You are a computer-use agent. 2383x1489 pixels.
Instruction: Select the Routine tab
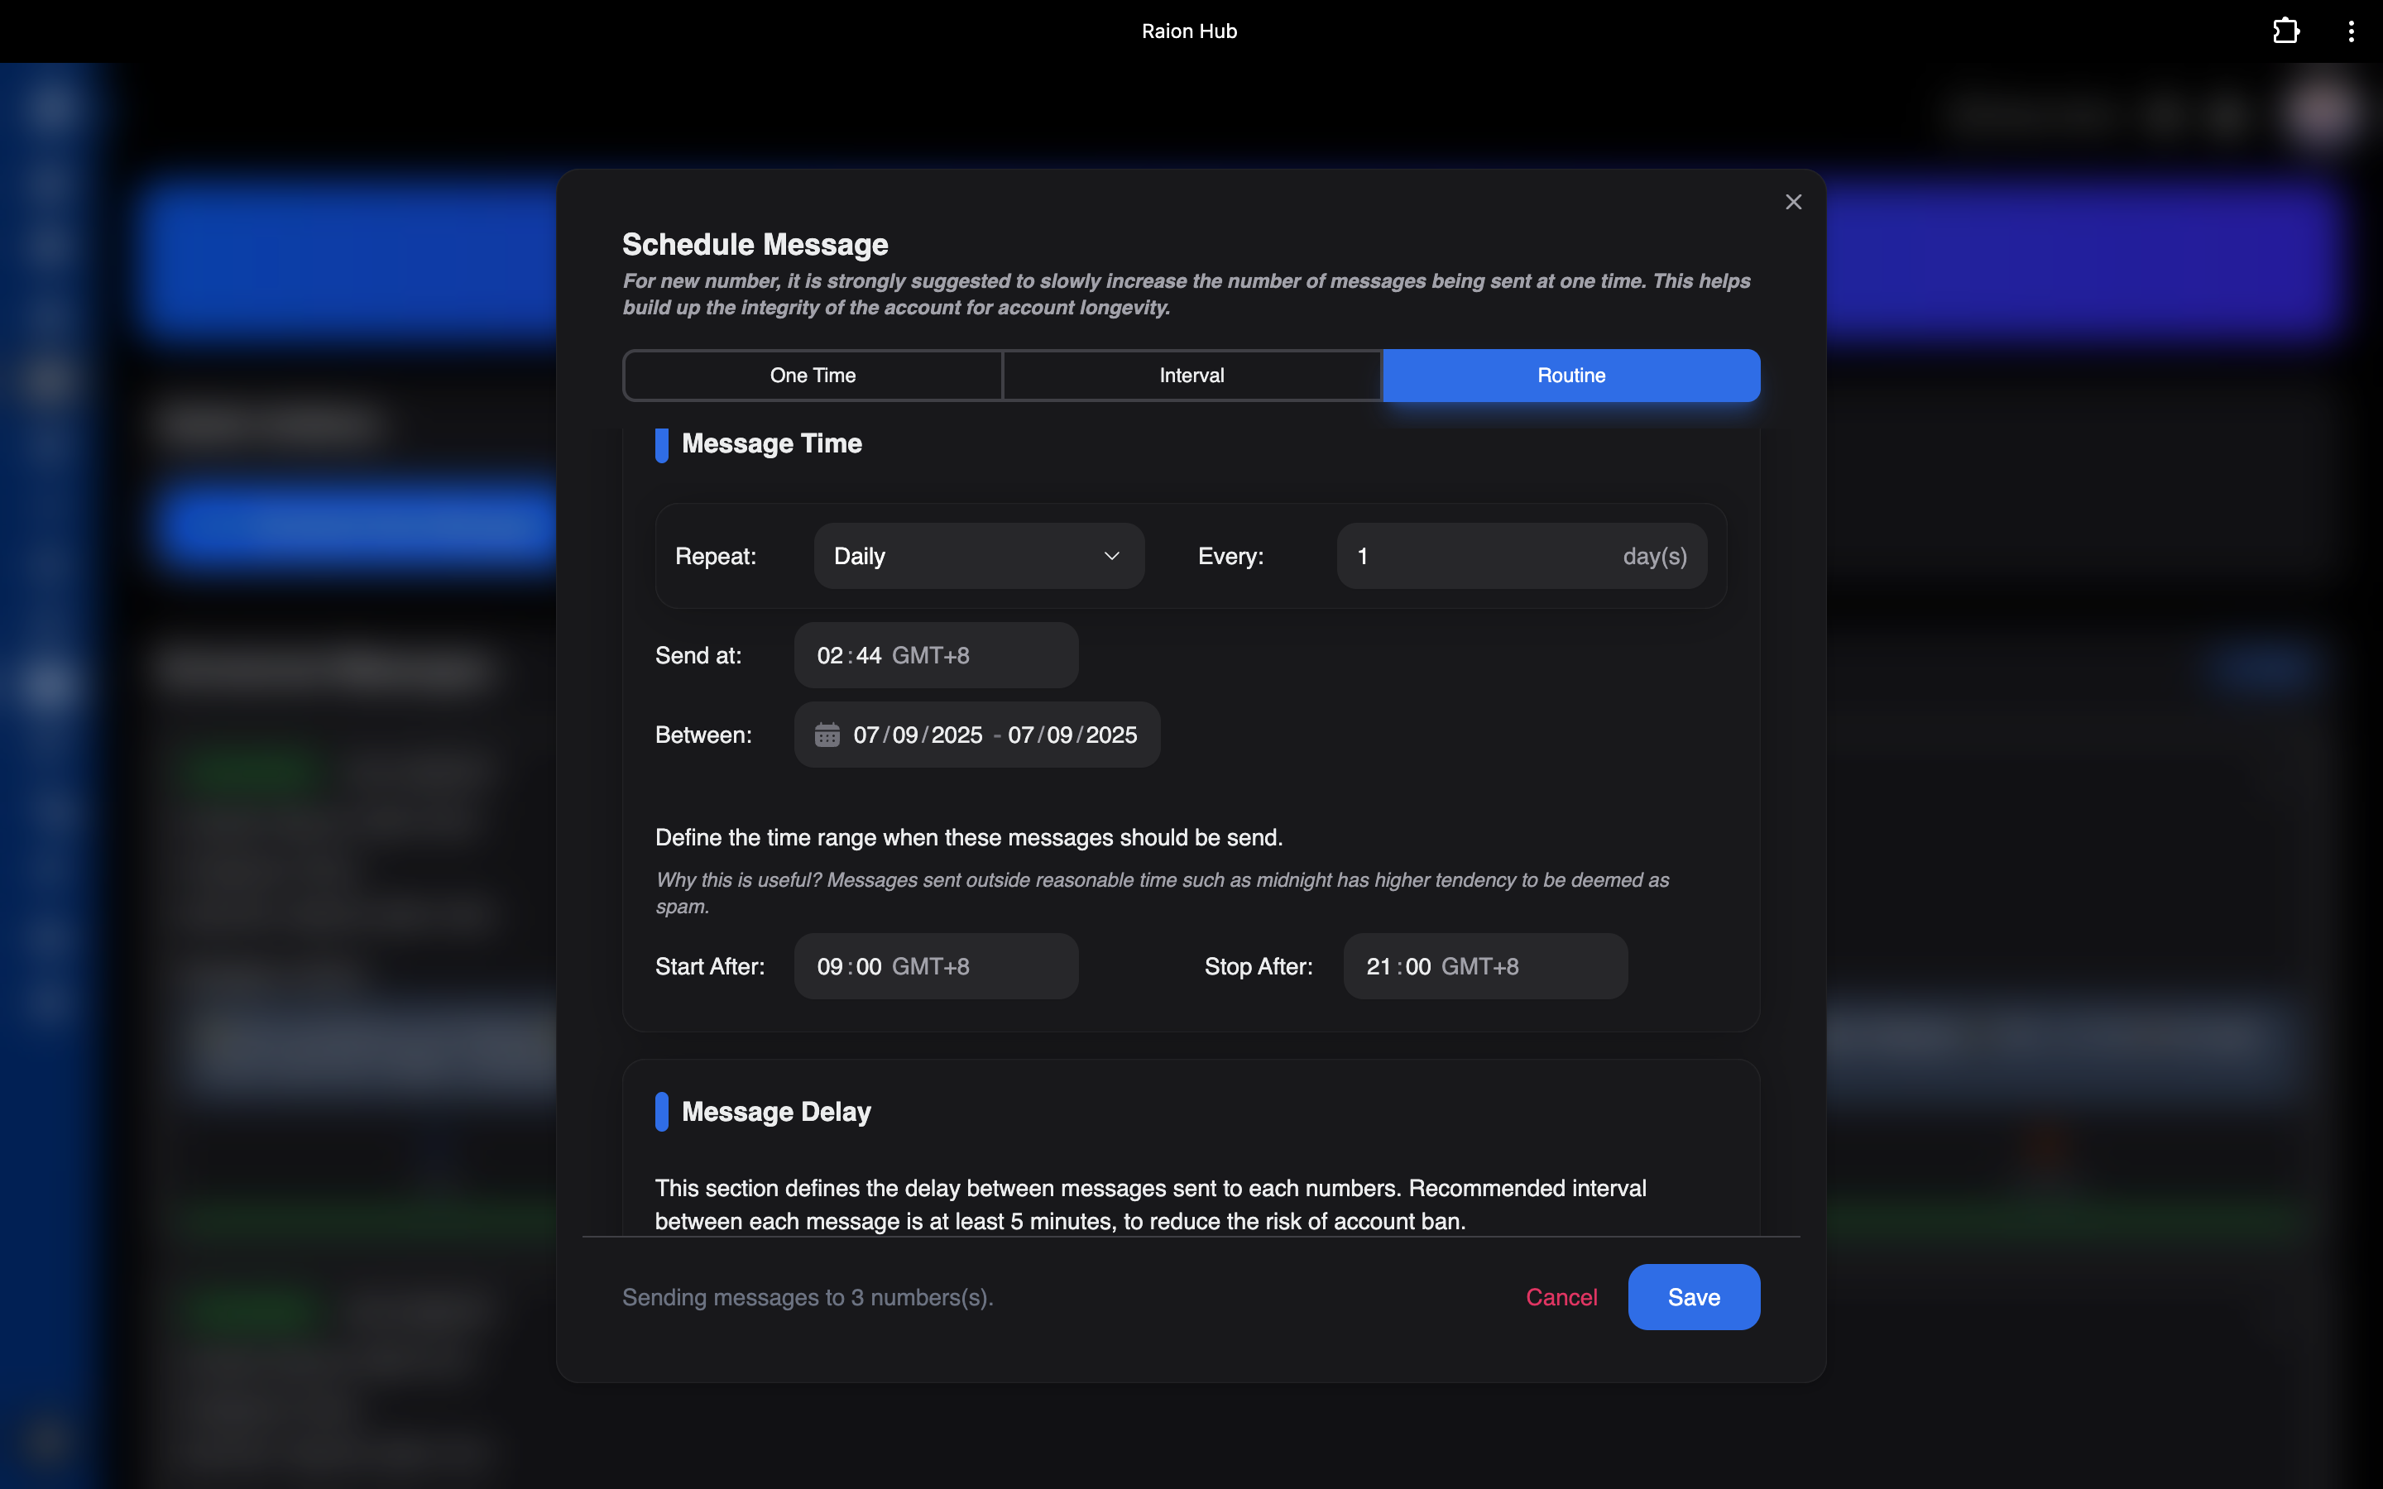(1570, 376)
